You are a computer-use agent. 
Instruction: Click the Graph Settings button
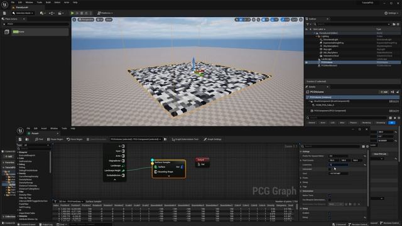tap(212, 139)
